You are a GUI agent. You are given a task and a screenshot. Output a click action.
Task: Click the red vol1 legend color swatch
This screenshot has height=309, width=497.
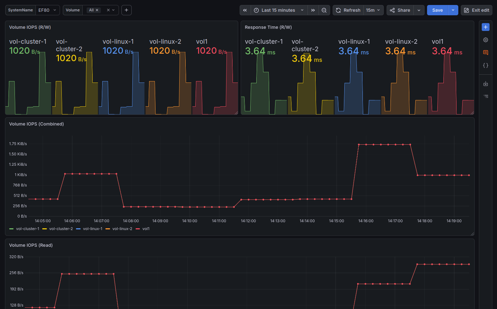[x=138, y=229]
